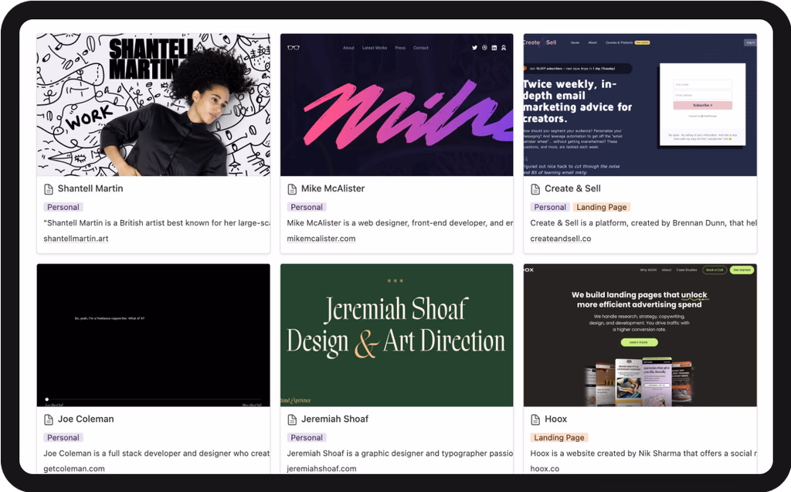Click the page icon beside Joe Coleman
Viewport: 791px width, 492px height.
click(49, 419)
